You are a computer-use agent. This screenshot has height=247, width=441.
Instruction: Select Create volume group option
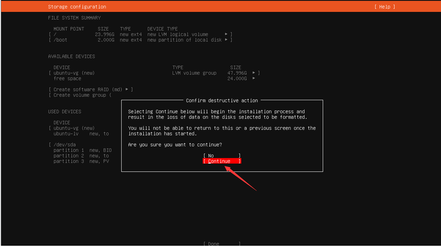[80, 95]
